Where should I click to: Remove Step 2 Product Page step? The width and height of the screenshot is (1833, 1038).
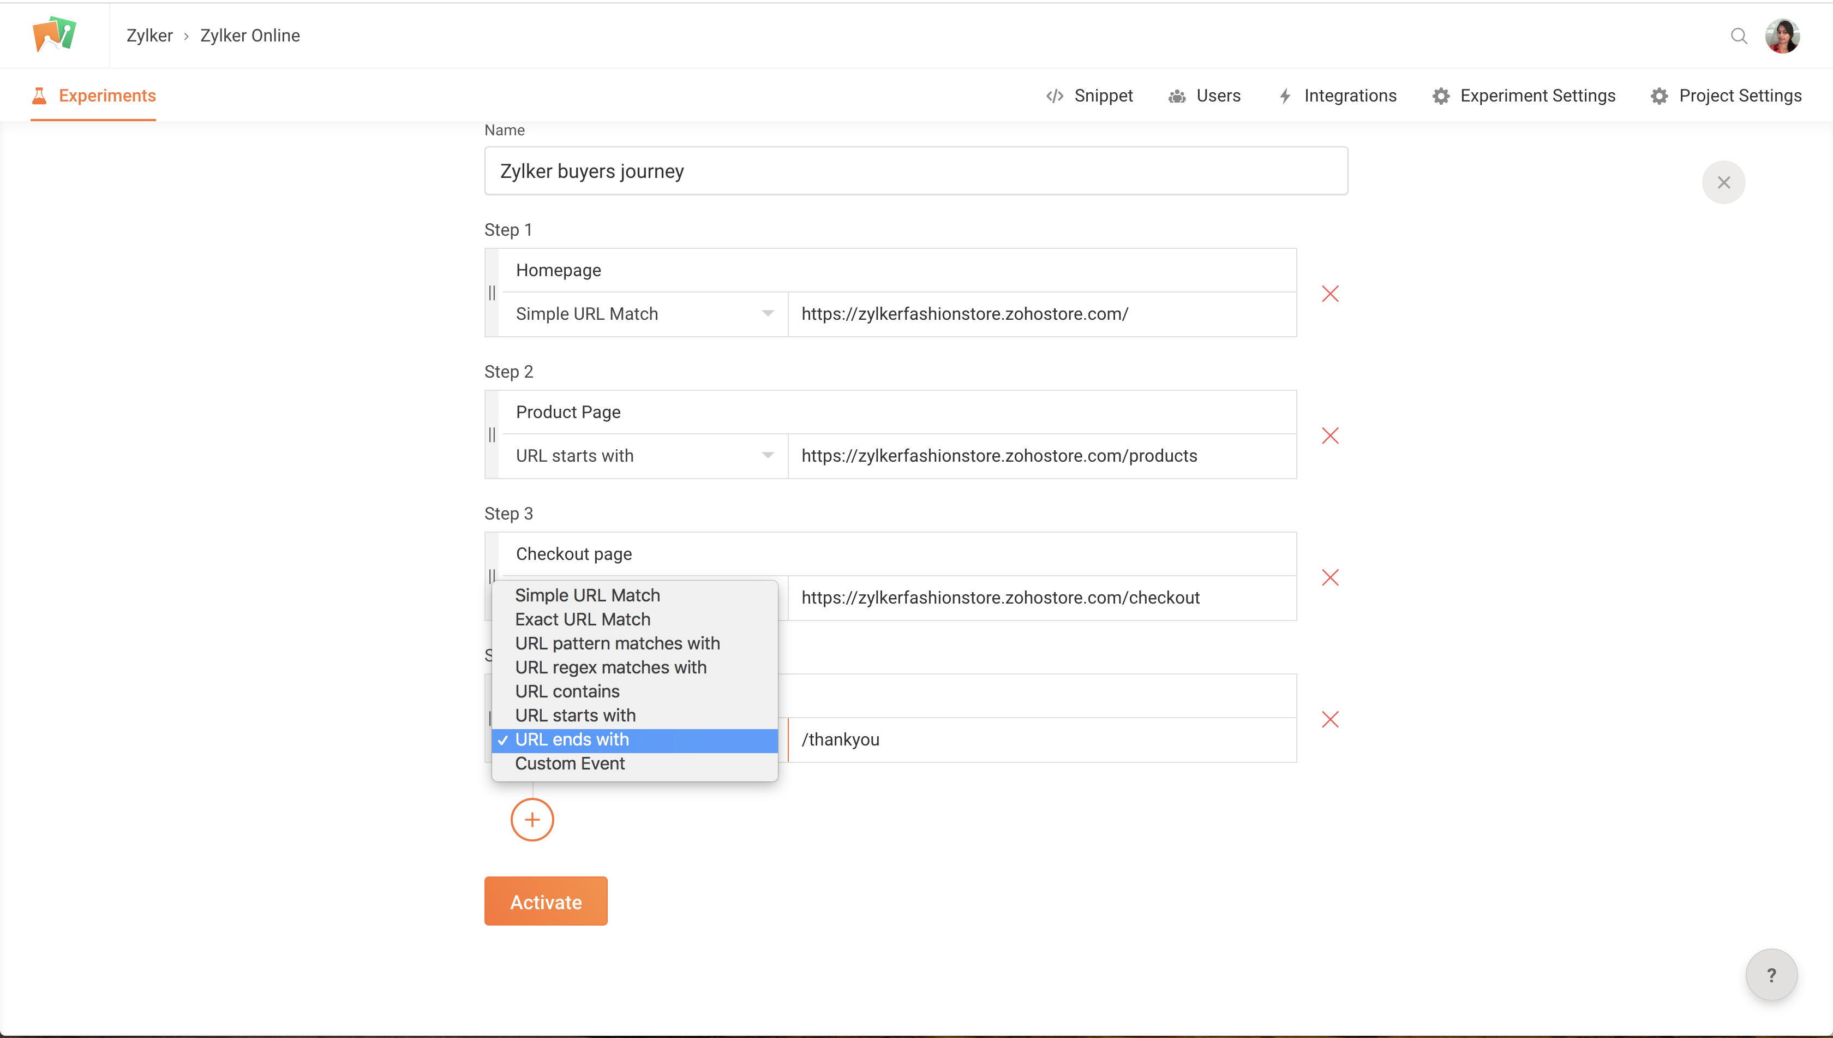(1330, 436)
